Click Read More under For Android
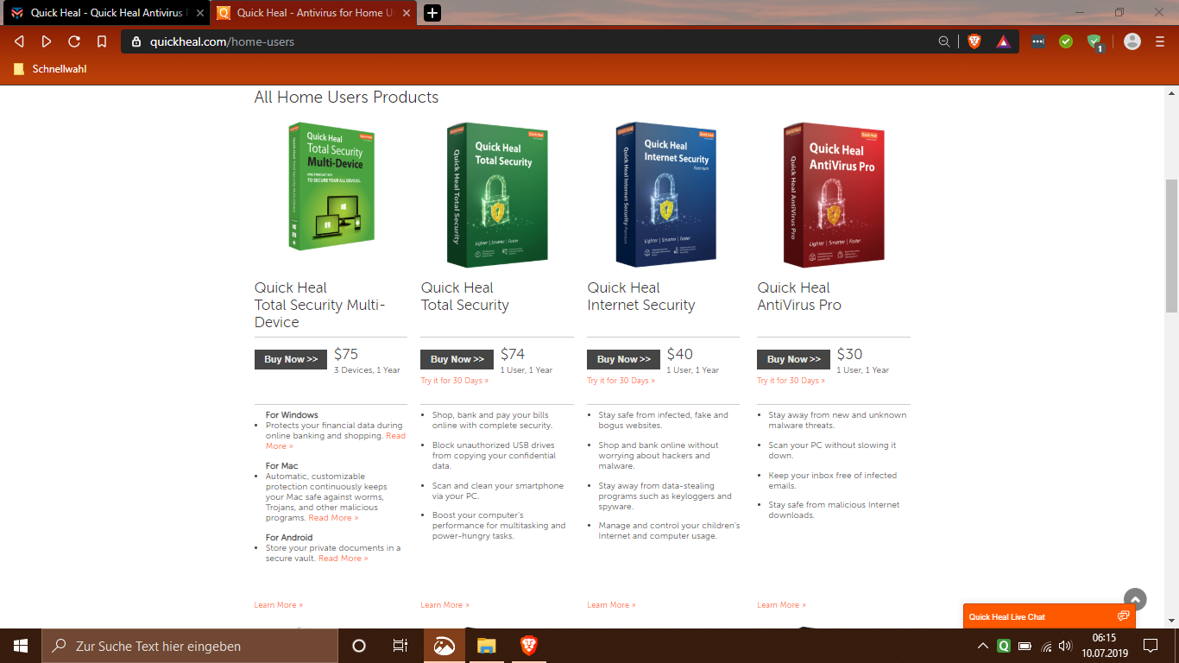Viewport: 1179px width, 663px height. coord(343,559)
